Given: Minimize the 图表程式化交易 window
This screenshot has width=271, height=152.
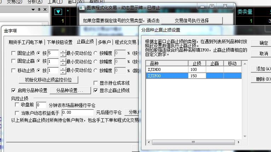Looking at the screenshot, I should tap(202, 6).
